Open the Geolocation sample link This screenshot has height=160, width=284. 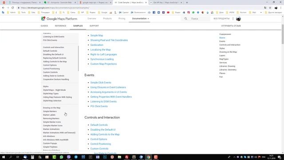coord(97,45)
